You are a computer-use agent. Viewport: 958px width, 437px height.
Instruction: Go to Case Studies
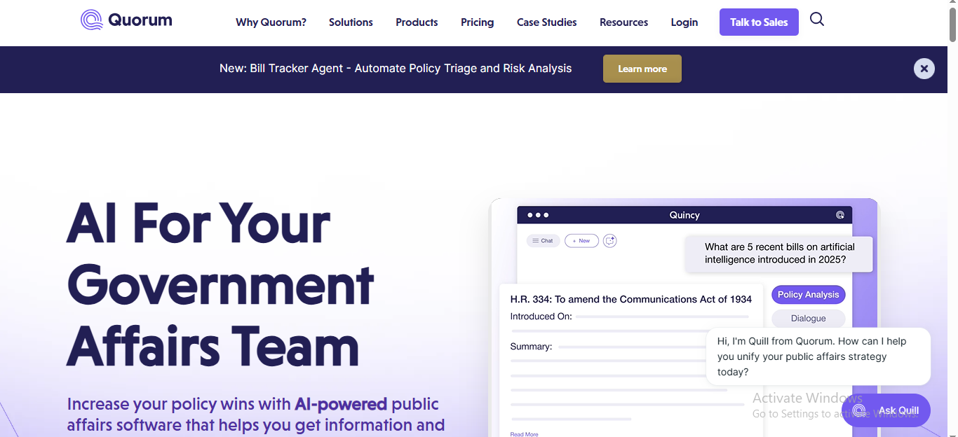pos(547,22)
